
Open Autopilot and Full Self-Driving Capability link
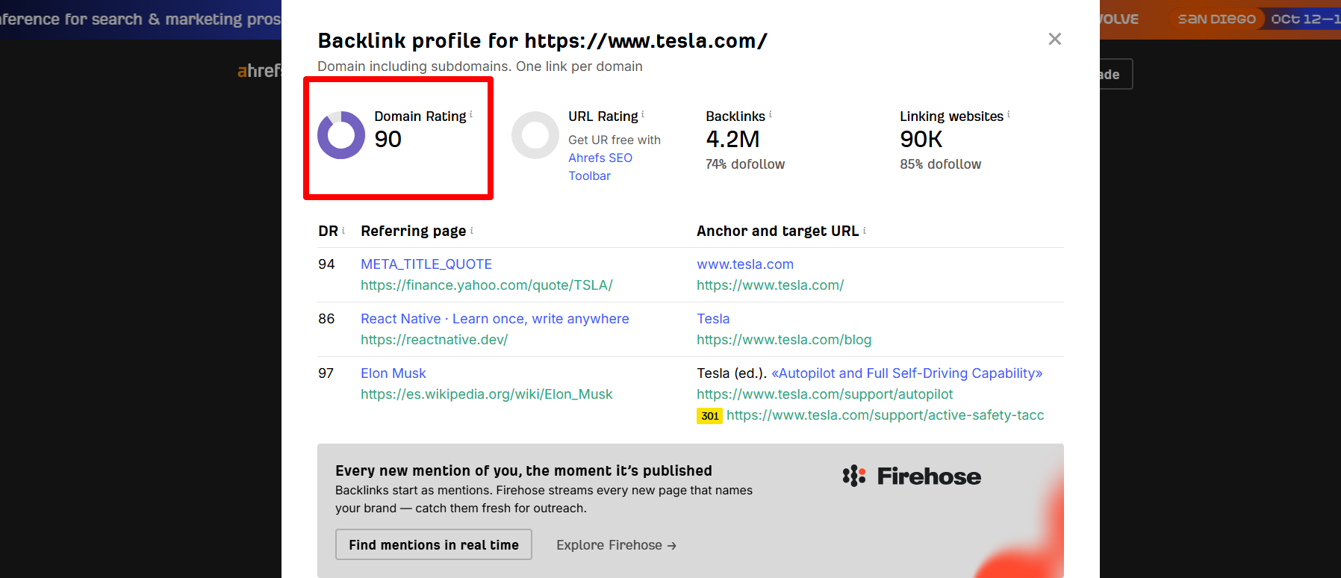pyautogui.click(x=907, y=373)
